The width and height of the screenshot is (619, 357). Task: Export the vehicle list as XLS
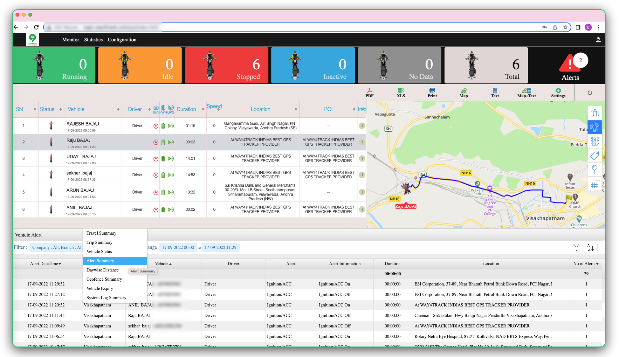tap(401, 93)
